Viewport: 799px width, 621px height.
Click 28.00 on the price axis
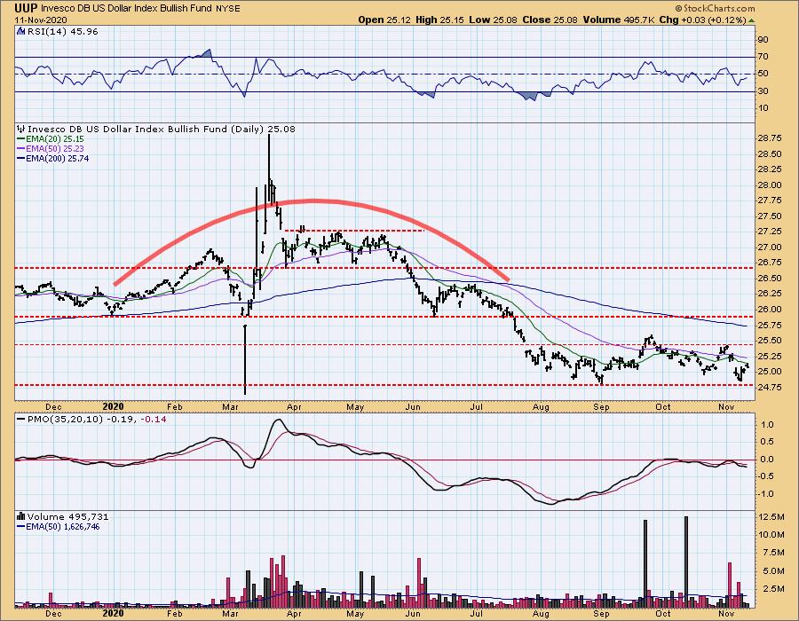(770, 185)
